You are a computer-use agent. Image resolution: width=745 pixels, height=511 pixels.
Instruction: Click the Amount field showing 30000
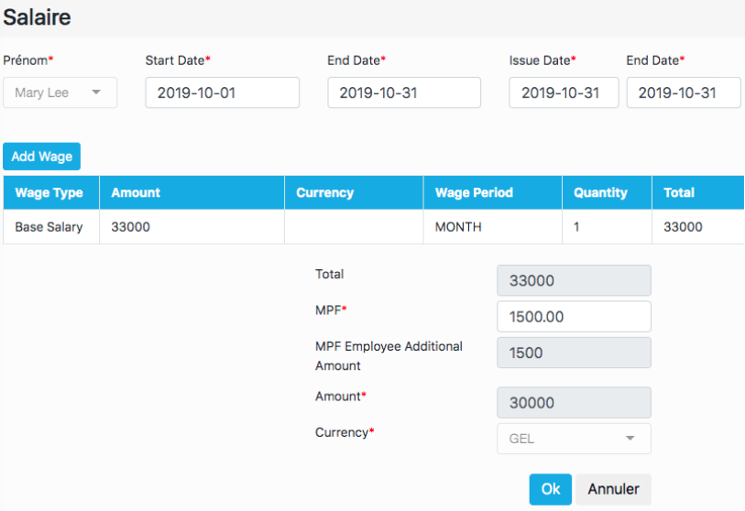tap(574, 402)
